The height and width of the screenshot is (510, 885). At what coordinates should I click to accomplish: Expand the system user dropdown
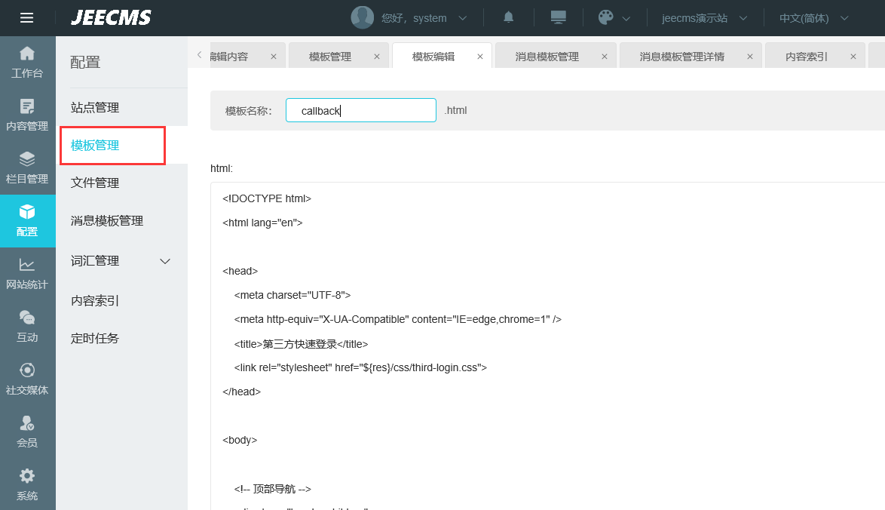click(x=463, y=18)
